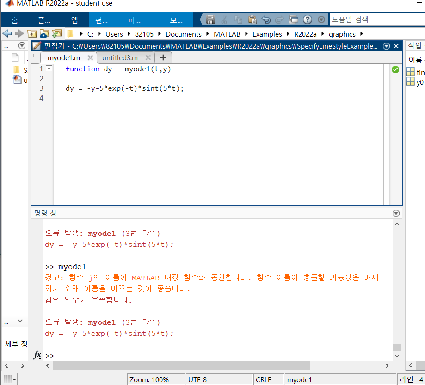Click Examples in the address path

[x=267, y=34]
